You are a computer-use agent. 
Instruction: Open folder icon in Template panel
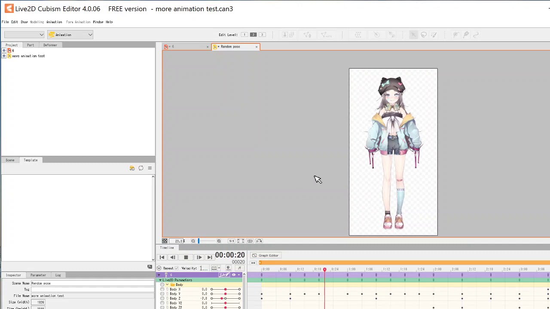(x=132, y=168)
